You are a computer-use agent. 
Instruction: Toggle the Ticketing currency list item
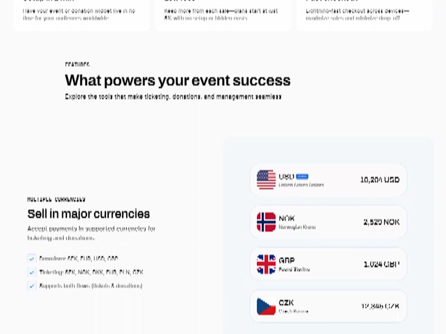click(x=86, y=272)
